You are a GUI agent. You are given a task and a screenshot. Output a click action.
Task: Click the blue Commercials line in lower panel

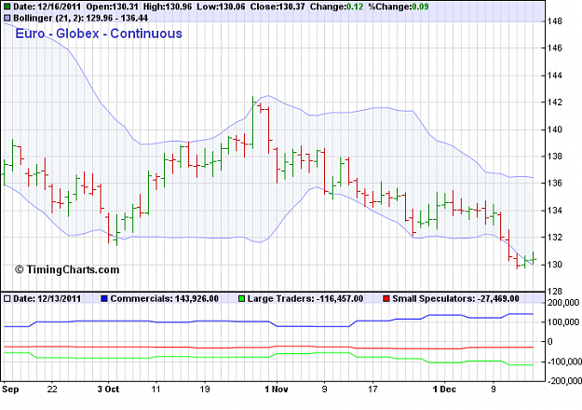267,321
